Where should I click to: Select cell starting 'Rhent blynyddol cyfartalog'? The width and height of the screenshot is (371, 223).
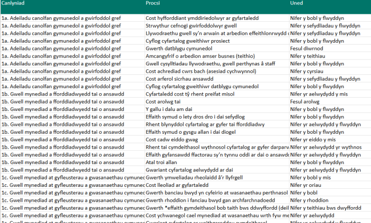click(217, 124)
